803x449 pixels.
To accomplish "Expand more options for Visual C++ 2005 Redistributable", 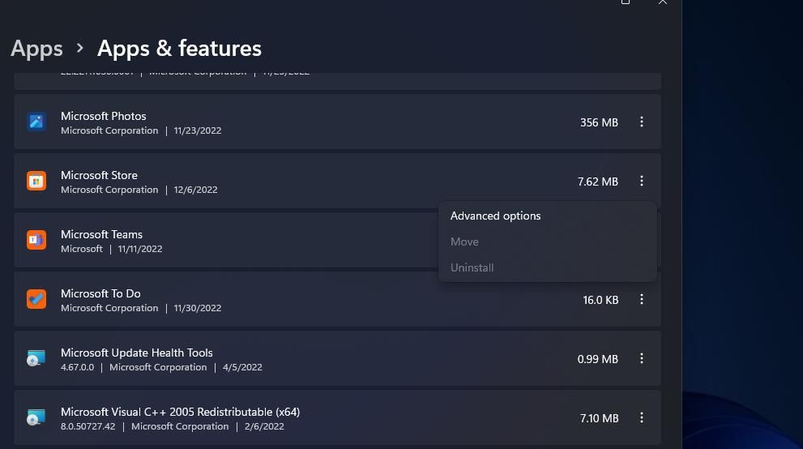I will (641, 418).
